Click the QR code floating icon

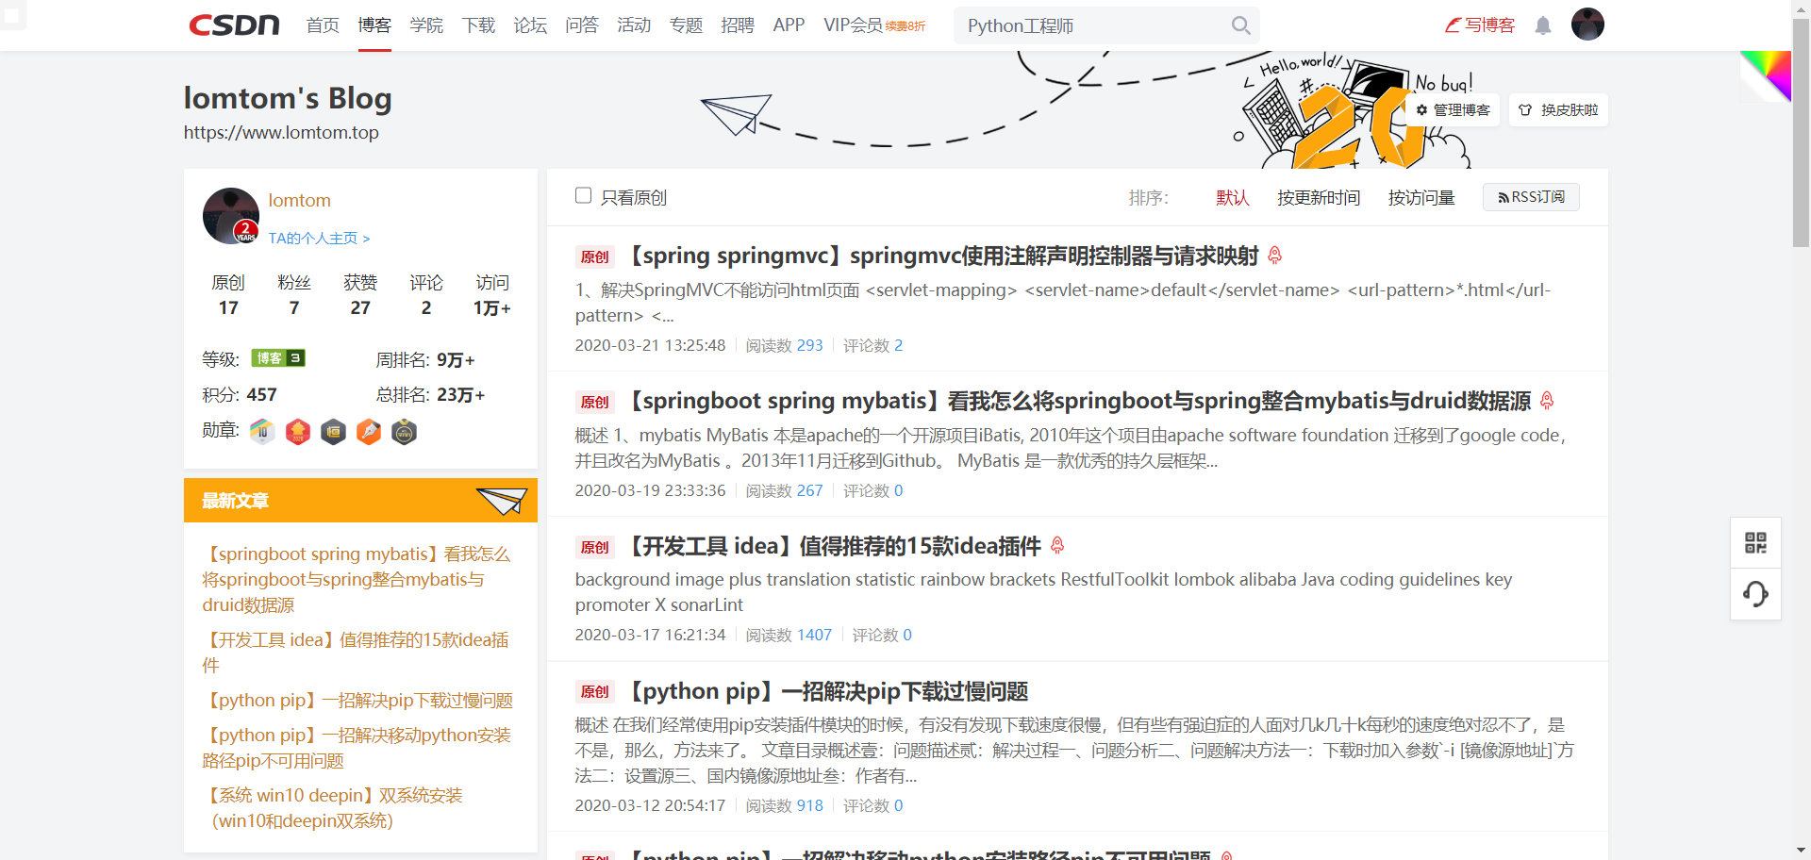[1755, 542]
